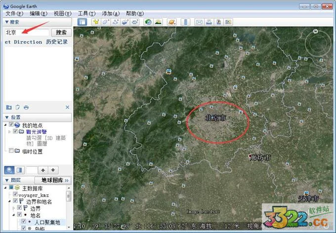Viewport: 336px width, 233px height.
Task: Collapse the 位置 panel header
Action: click(x=37, y=117)
